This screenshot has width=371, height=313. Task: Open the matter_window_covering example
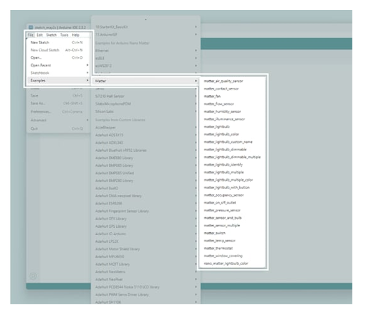coord(233,256)
